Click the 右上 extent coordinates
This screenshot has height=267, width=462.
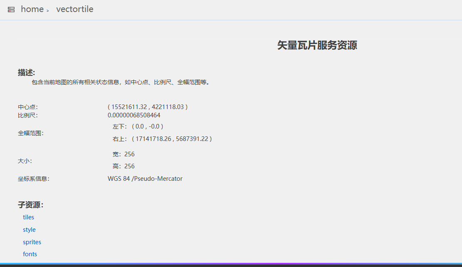pos(172,139)
